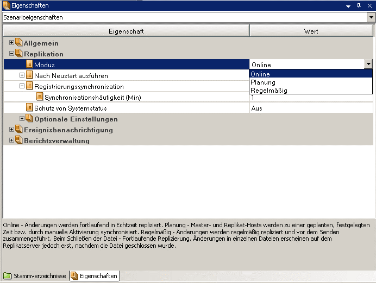Collapse the Replikation section
Image resolution: width=376 pixels, height=283 pixels.
pos(12,54)
